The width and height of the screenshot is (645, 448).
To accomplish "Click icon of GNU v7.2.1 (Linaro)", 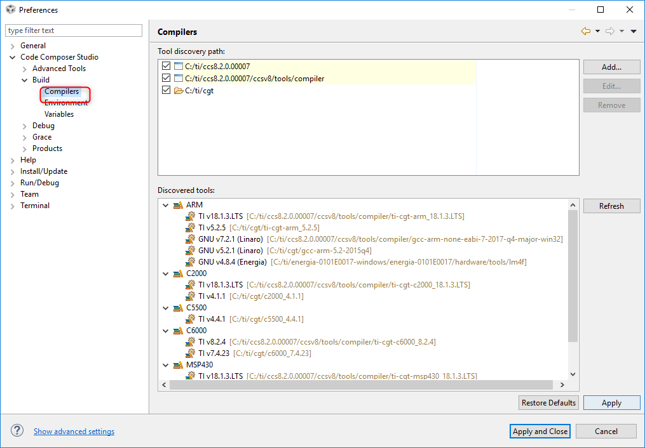I will 190,239.
